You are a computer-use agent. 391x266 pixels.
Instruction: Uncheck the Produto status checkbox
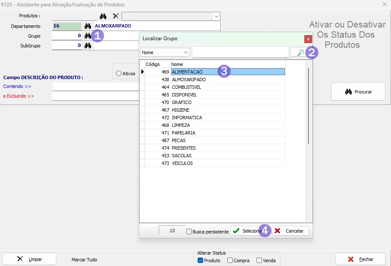pos(201,261)
